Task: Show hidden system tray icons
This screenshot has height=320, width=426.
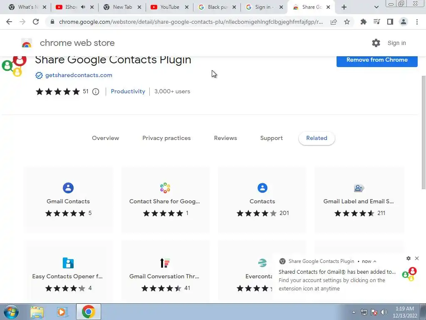Action: [354, 312]
